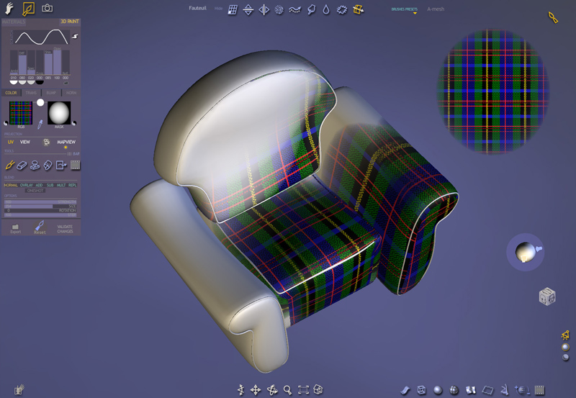Click the Fauteuil object name
Image resolution: width=576 pixels, height=398 pixels.
(x=197, y=8)
